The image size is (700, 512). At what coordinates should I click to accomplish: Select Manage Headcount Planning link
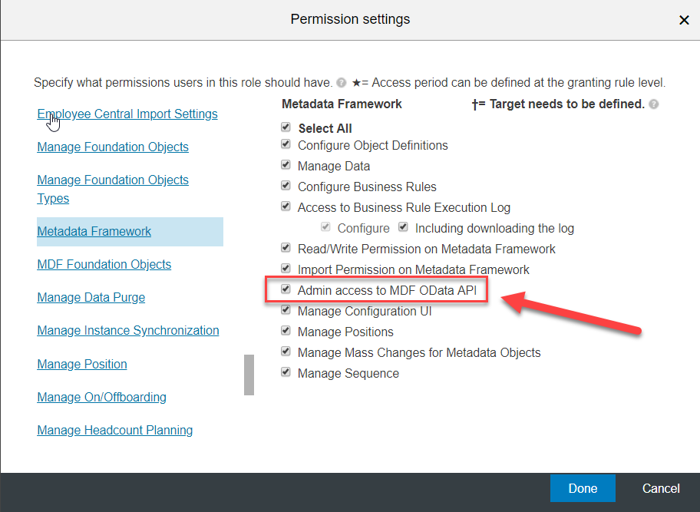114,430
